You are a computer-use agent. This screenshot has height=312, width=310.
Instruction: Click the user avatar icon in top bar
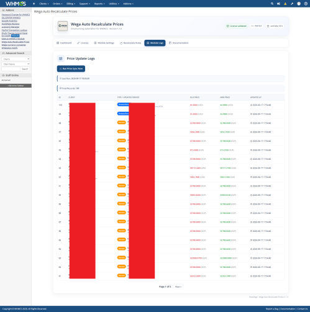pyautogui.click(x=299, y=4)
